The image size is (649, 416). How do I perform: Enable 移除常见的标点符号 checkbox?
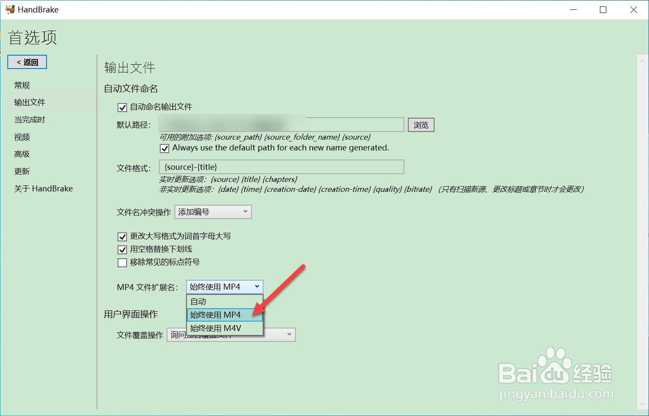122,263
